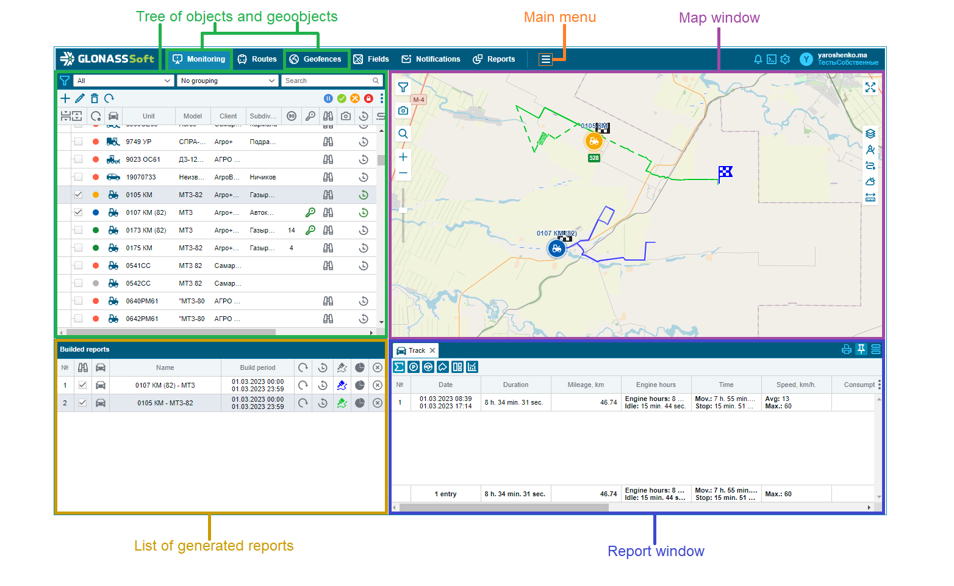Open the Fields tab
954x586 pixels.
point(371,59)
